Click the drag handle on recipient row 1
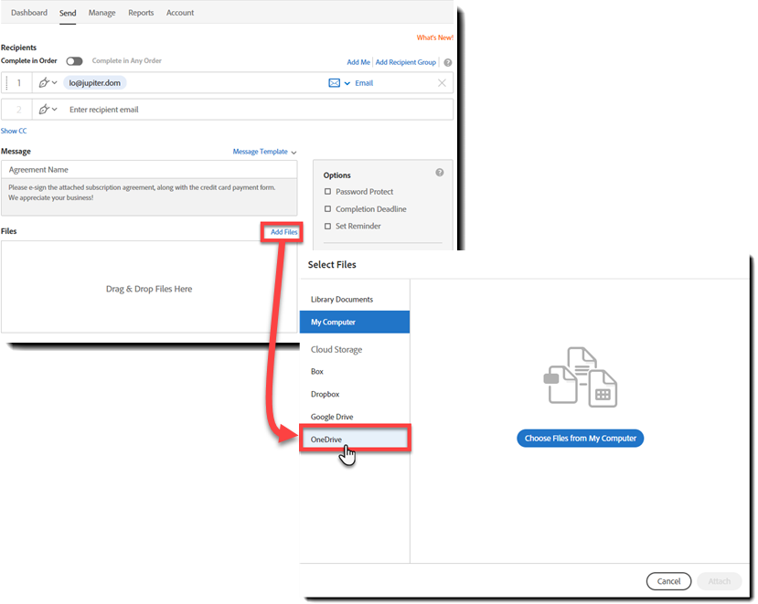Image resolution: width=758 pixels, height=604 pixels. coord(6,83)
